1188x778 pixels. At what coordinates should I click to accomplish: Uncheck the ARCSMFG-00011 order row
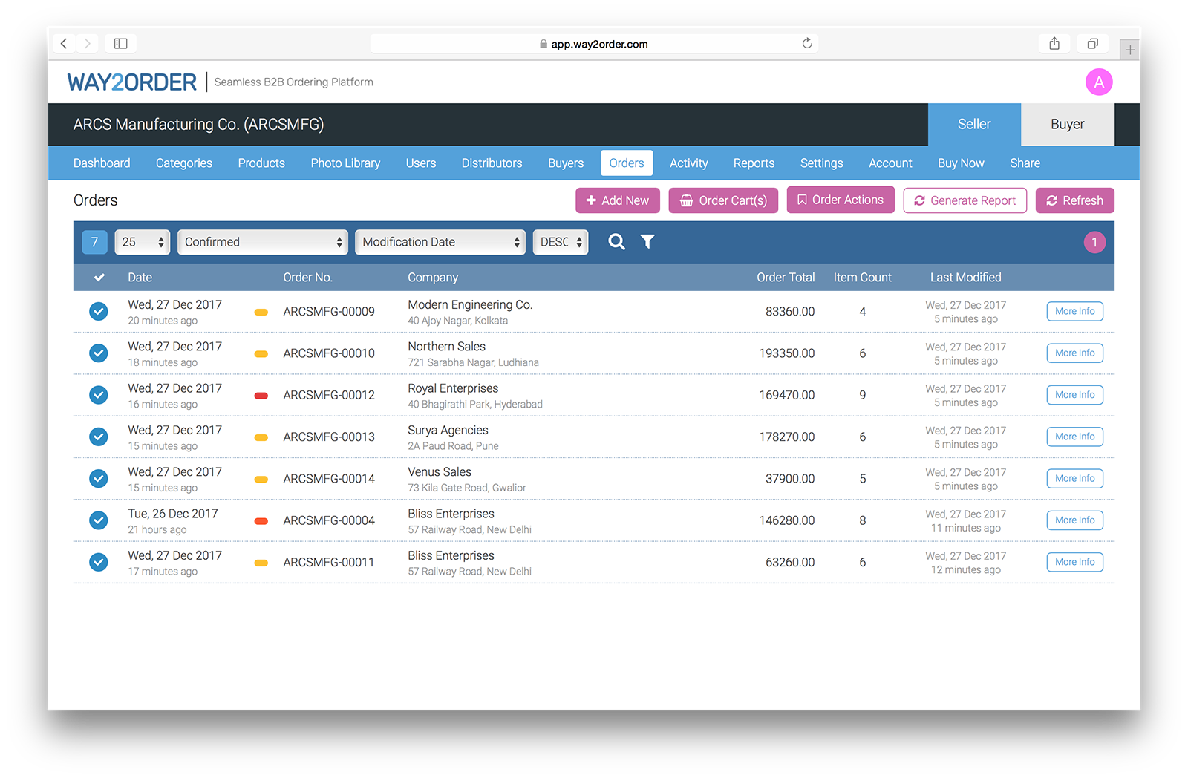point(99,563)
